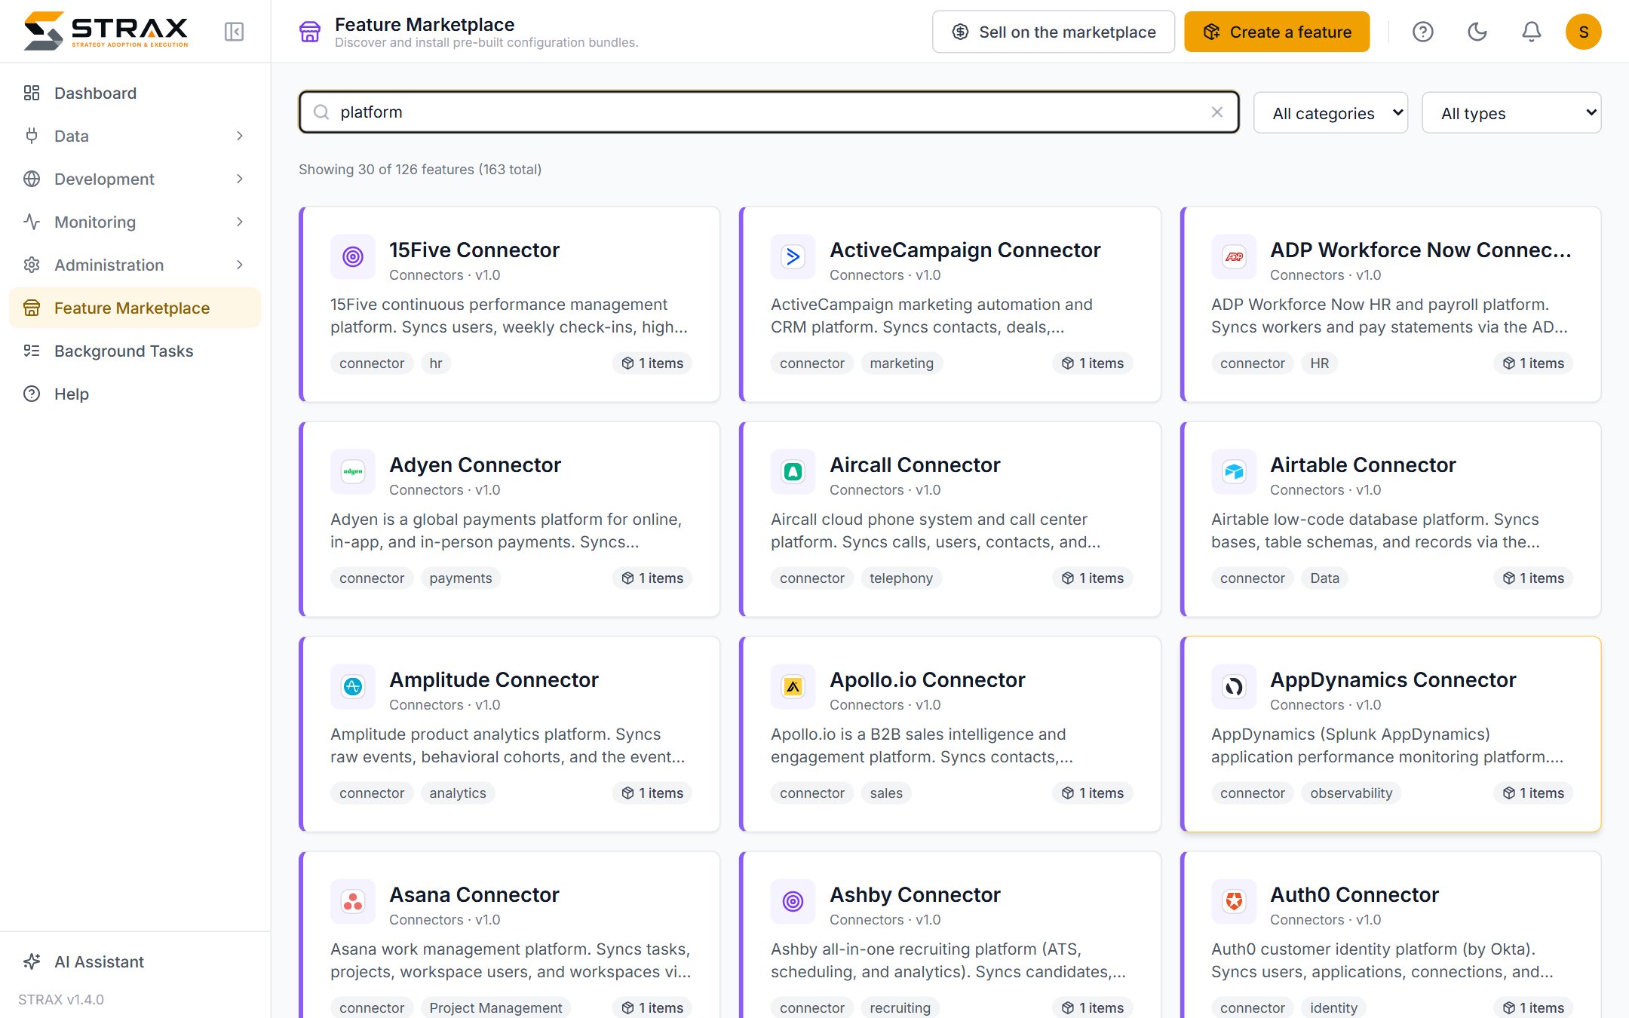The image size is (1629, 1018).
Task: Click the AppDynamics Connector logo icon
Action: pos(1234,687)
